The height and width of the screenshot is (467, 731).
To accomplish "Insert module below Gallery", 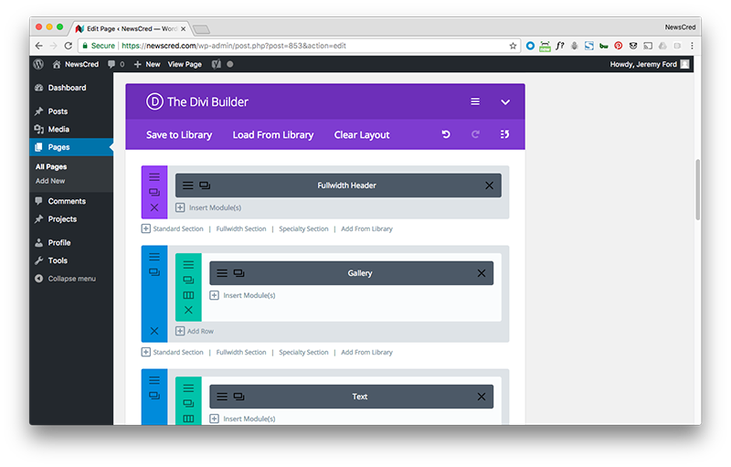I will point(242,295).
